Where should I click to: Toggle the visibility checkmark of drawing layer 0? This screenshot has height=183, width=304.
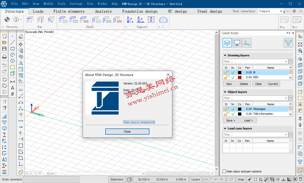point(233,73)
